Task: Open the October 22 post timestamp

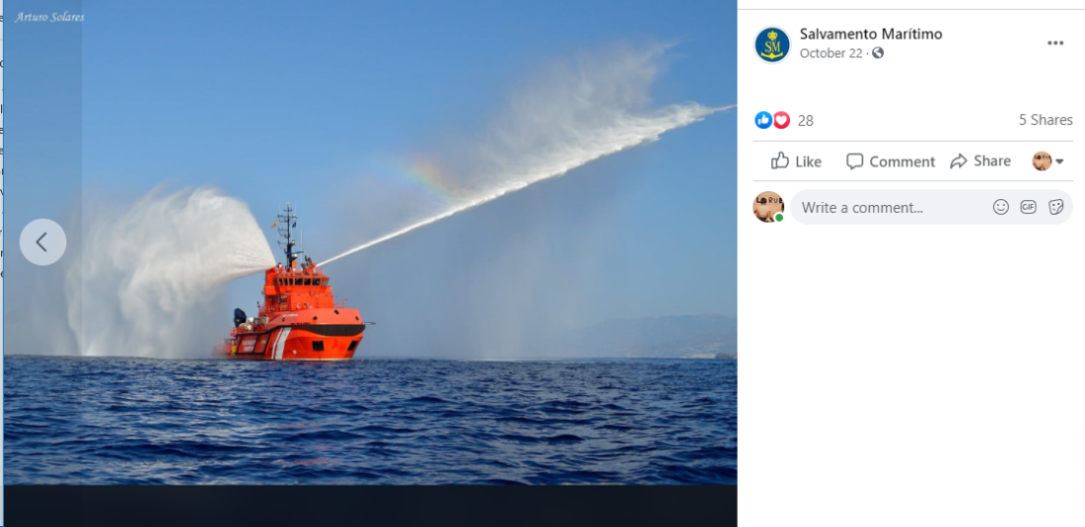Action: point(831,53)
